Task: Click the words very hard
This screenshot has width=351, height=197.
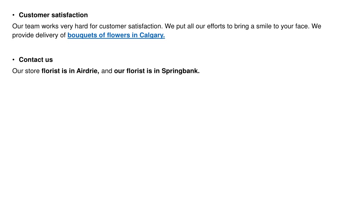Action: 74,26
